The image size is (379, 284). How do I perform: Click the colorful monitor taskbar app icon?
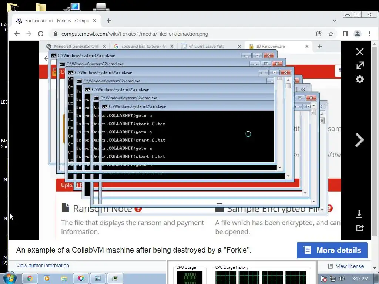point(81,278)
